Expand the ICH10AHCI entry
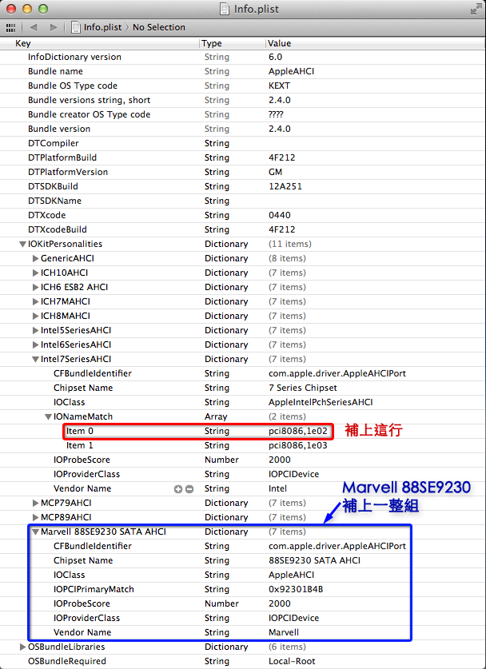The width and height of the screenshot is (486, 669). (35, 273)
